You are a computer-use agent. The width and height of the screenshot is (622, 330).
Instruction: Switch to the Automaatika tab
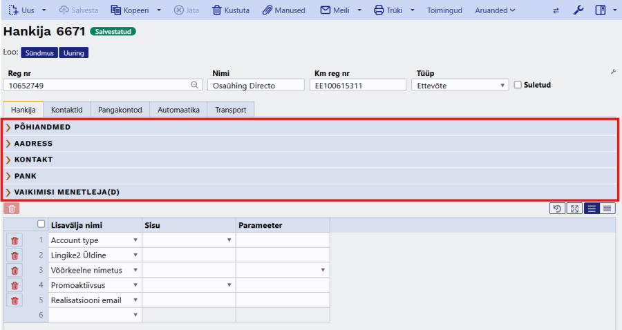178,110
